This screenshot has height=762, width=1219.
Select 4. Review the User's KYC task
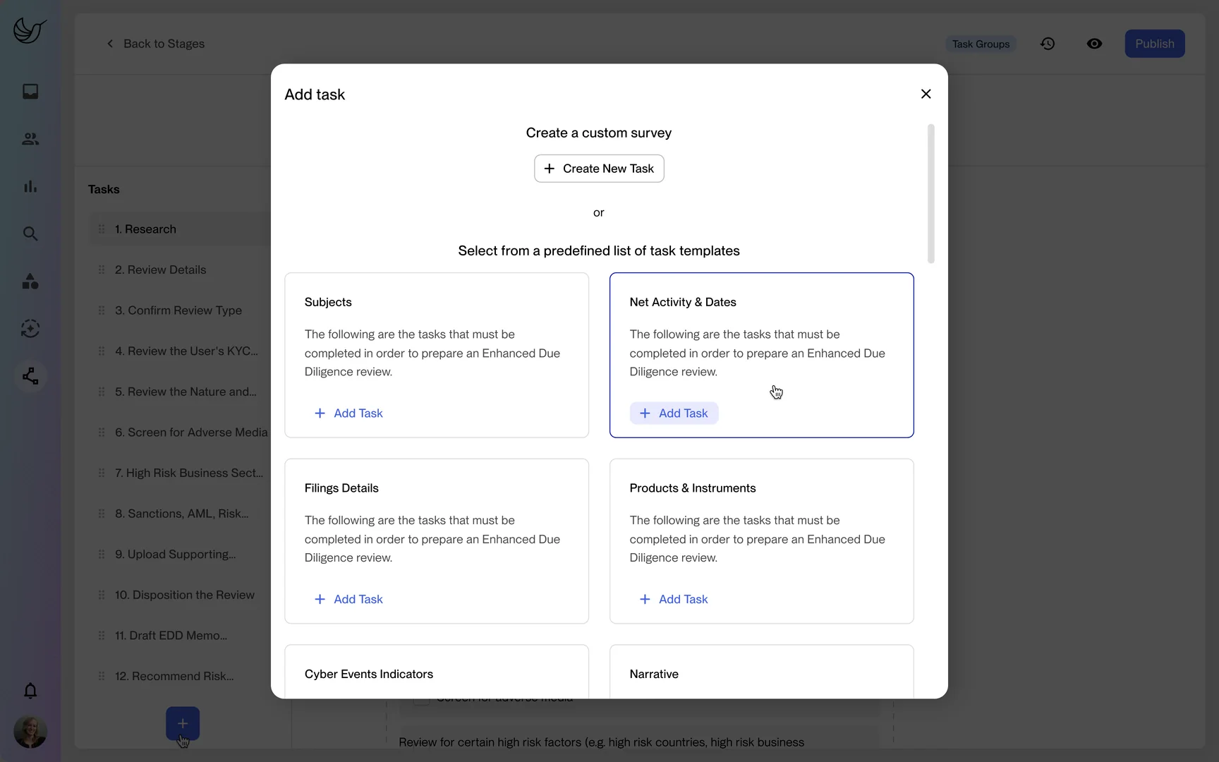(x=180, y=351)
